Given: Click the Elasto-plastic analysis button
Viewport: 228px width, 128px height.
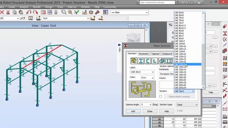Looking at the screenshot, I should [180, 96].
